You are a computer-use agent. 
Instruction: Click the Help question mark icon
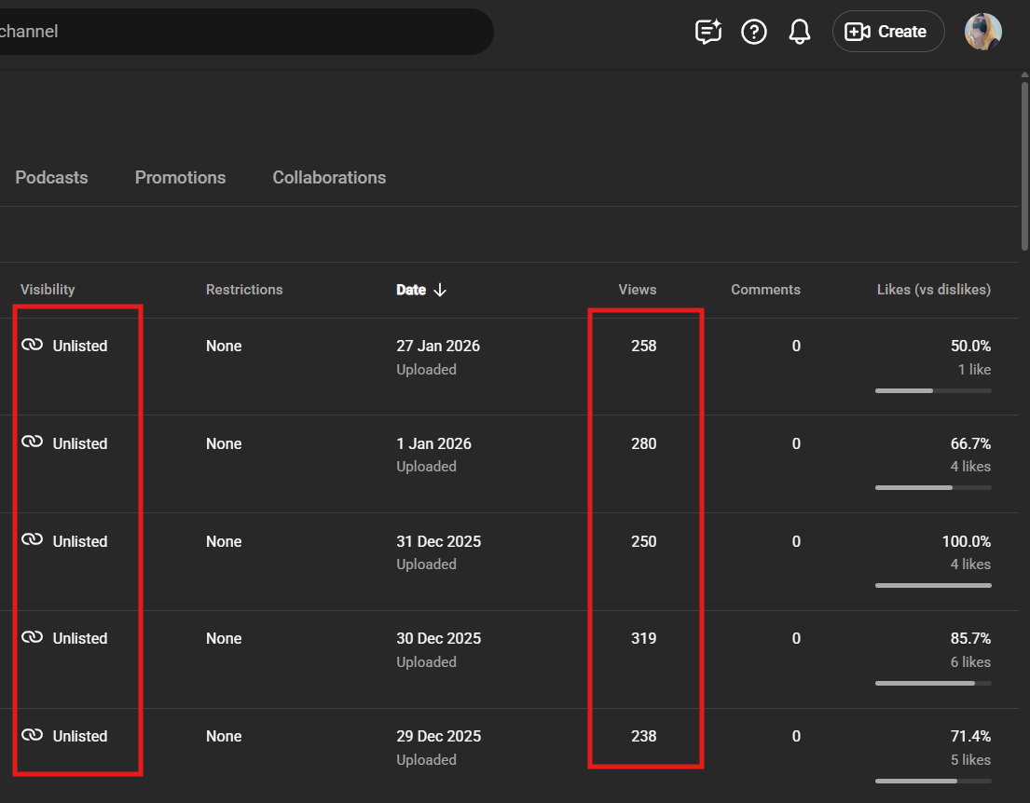tap(753, 32)
